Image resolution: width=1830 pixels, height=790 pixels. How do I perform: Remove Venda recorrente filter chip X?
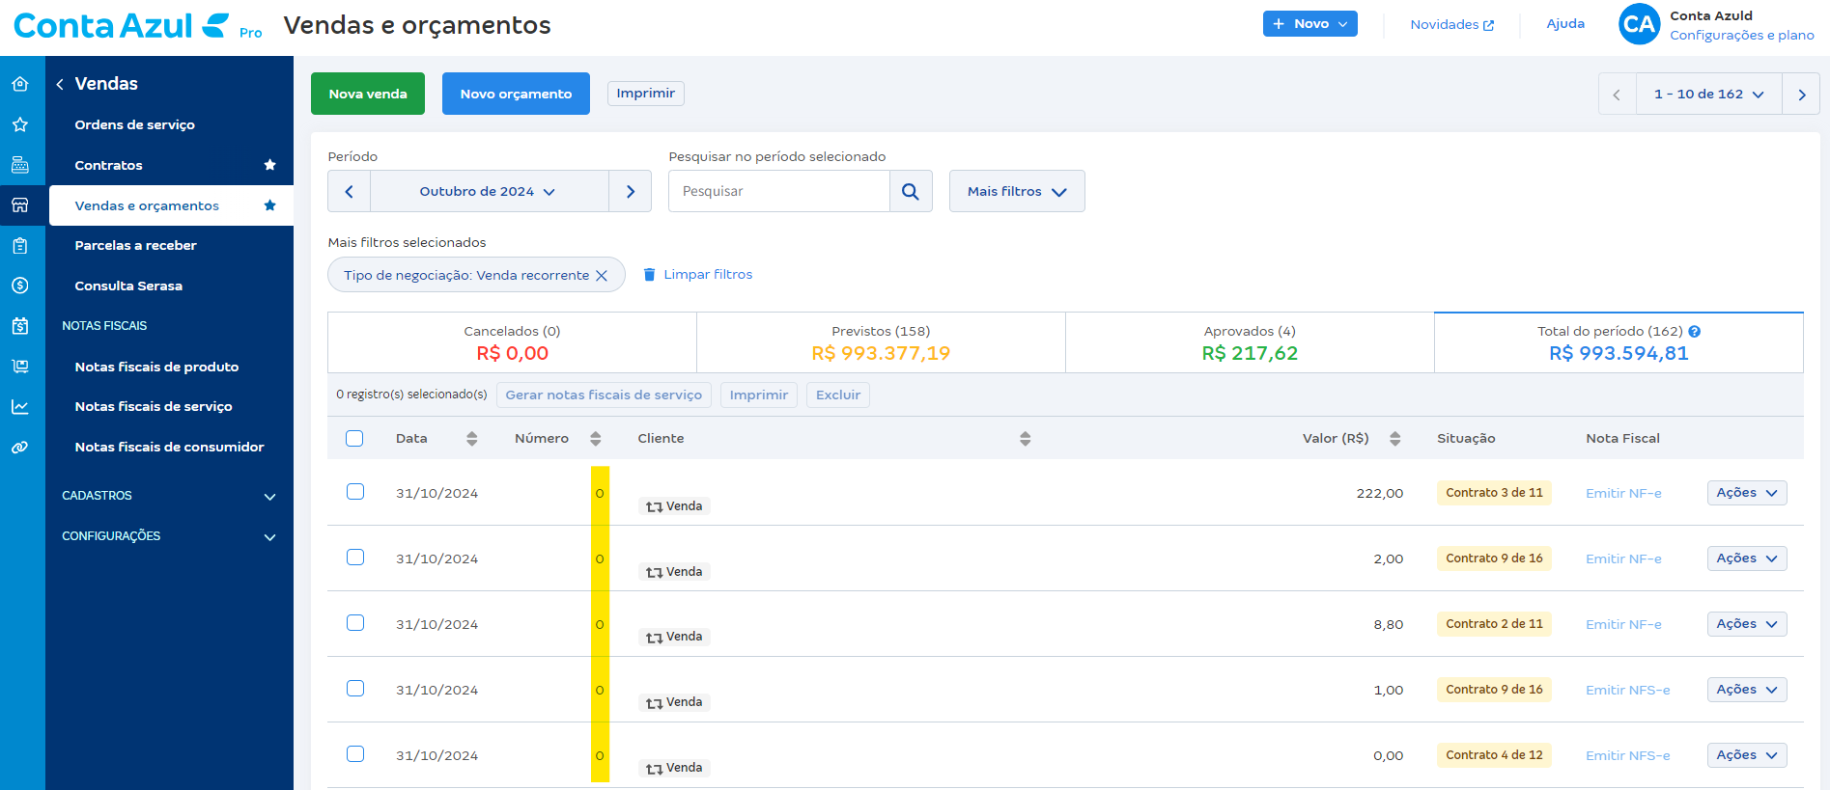tap(602, 276)
